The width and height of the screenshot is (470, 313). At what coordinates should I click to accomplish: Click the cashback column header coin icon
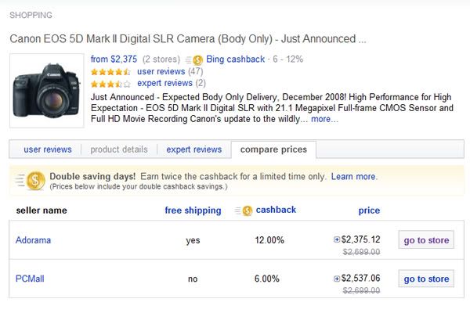[247, 210]
